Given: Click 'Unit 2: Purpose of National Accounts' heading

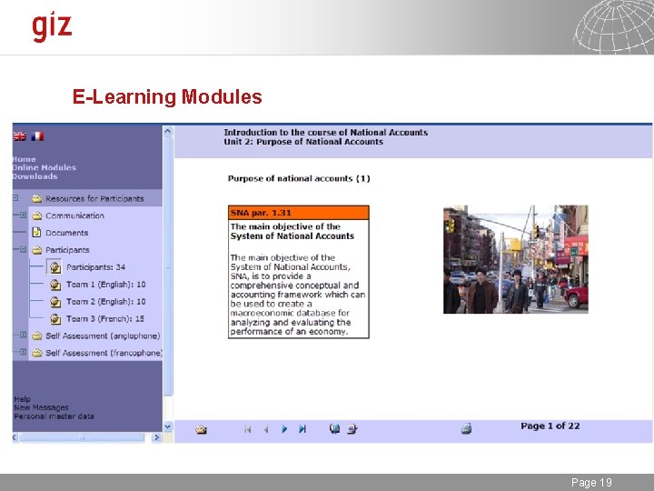Looking at the screenshot, I should pos(303,142).
